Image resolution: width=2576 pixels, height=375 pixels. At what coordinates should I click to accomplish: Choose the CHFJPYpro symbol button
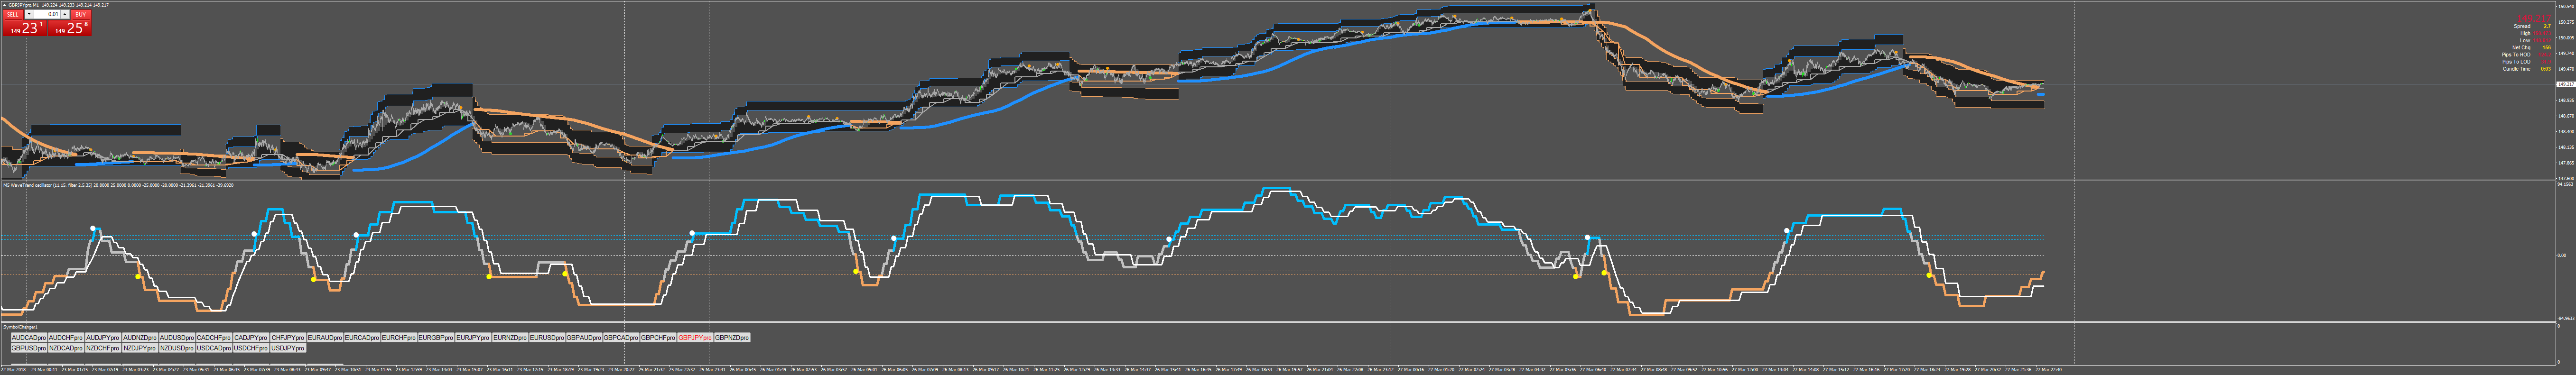click(288, 338)
